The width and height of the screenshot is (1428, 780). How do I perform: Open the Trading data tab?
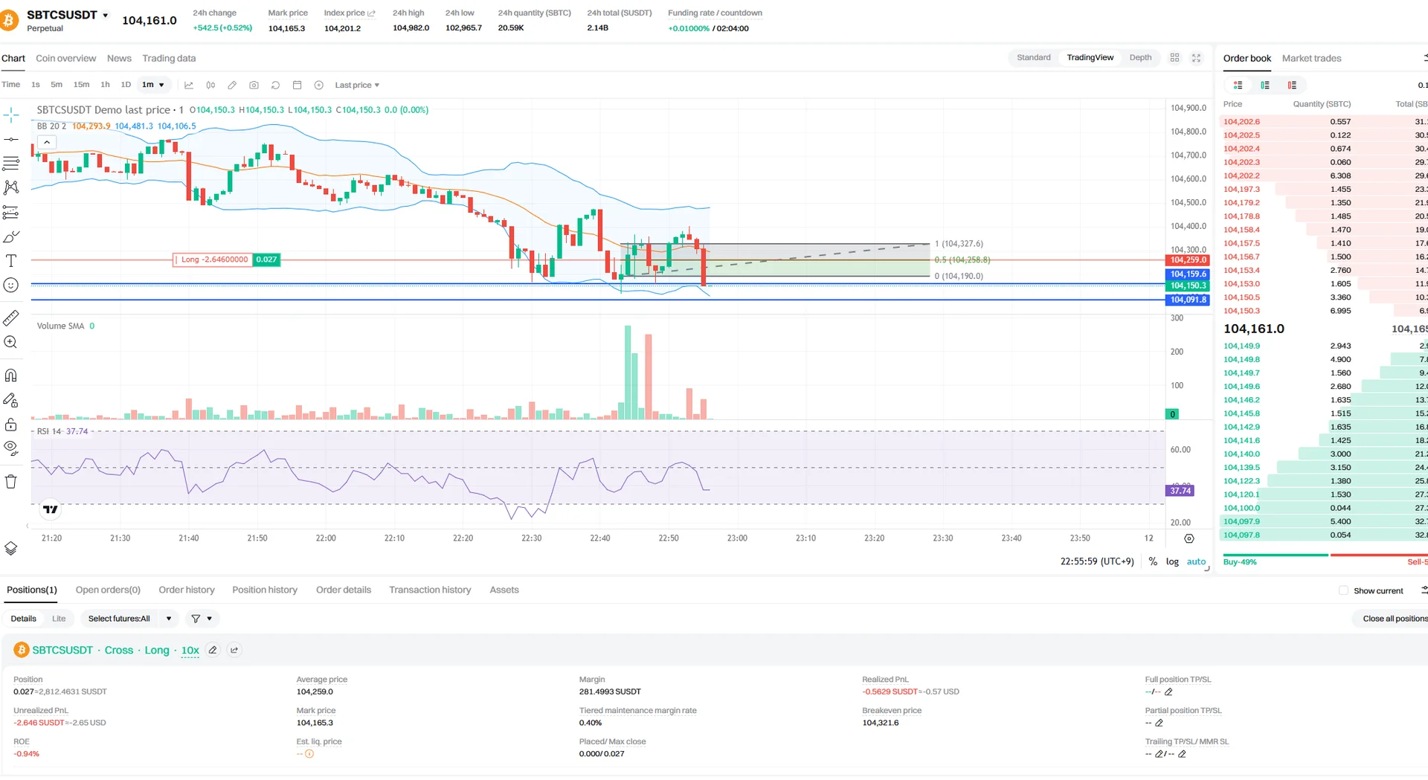169,59
